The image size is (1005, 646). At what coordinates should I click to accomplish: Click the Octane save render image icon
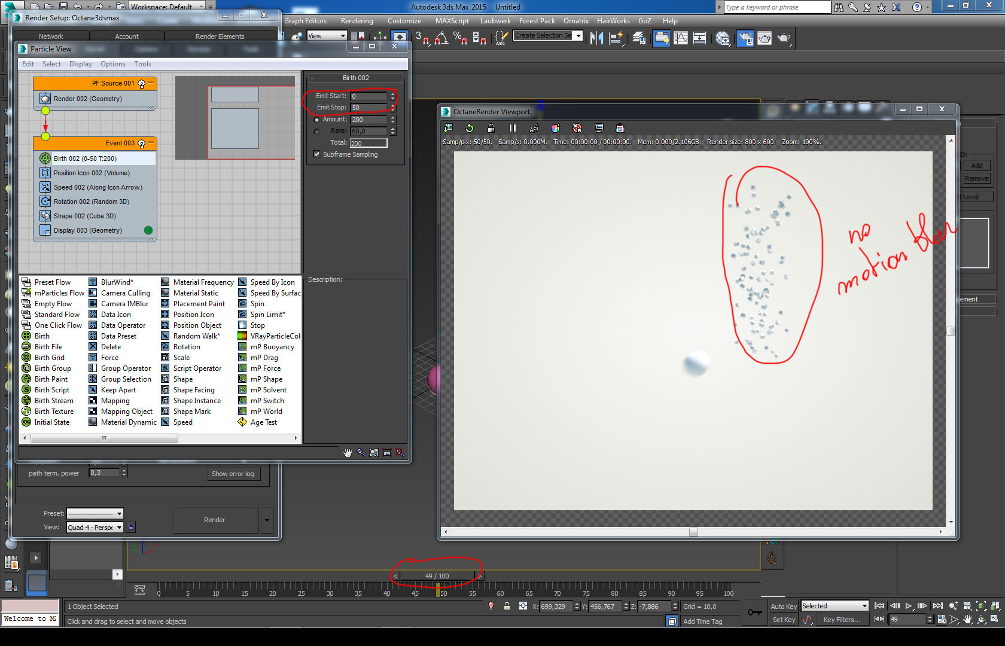[448, 128]
